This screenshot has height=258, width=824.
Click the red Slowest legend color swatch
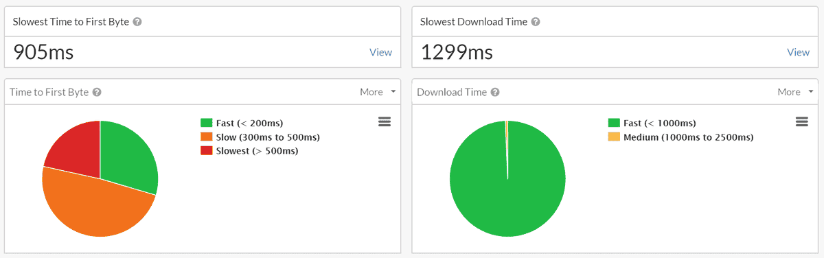(x=206, y=150)
